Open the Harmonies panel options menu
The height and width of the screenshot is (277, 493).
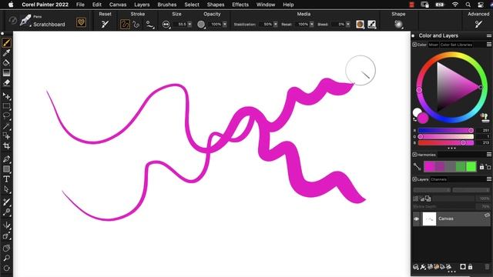(489, 154)
